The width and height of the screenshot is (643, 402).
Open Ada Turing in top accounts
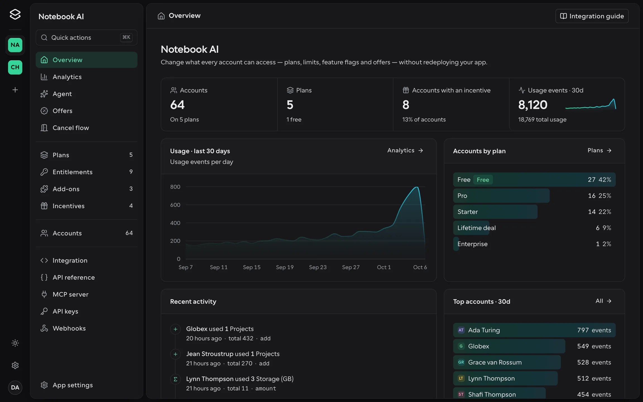point(534,330)
